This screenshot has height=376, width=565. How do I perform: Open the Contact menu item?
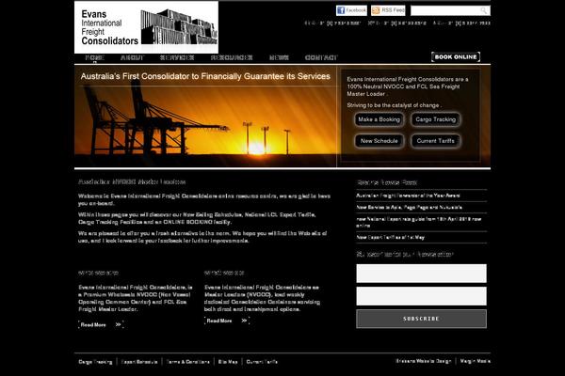pyautogui.click(x=321, y=57)
